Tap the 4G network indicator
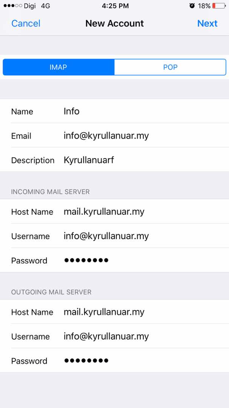 [x=46, y=6]
